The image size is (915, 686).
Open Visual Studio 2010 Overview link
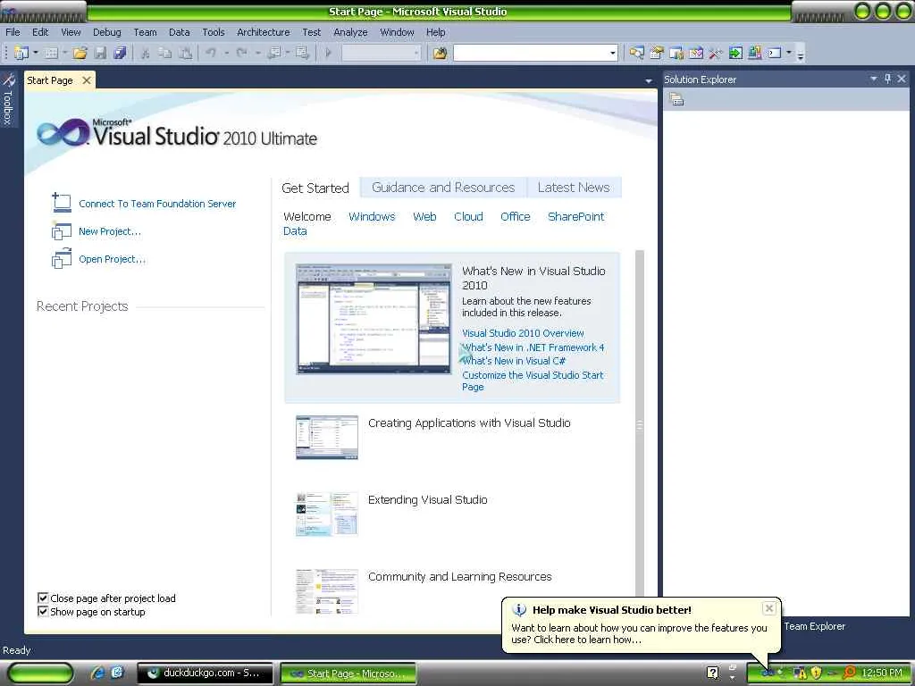[x=523, y=333]
